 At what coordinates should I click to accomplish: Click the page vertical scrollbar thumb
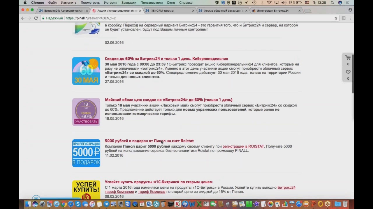pos(353,74)
